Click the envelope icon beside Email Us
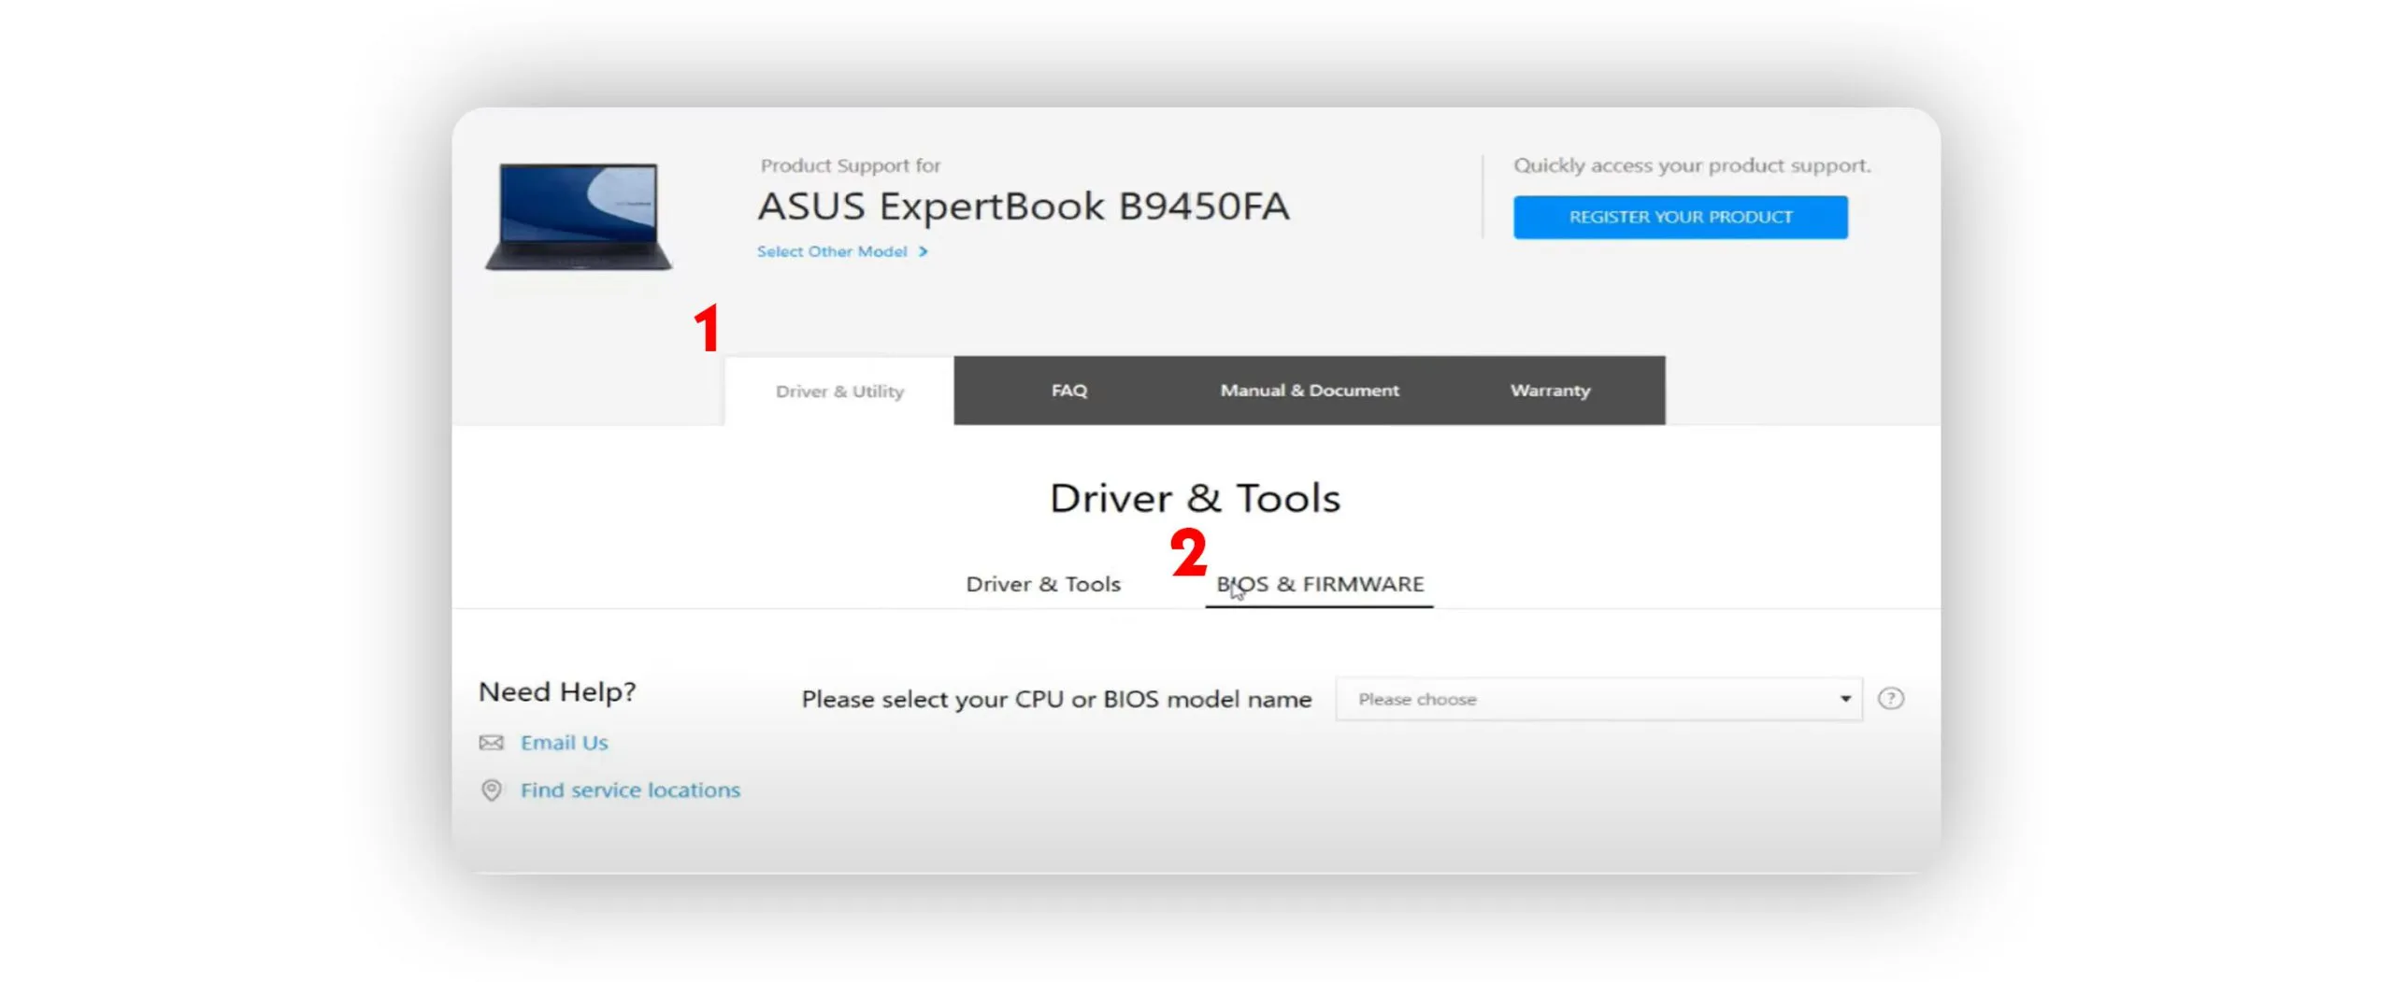 click(491, 743)
